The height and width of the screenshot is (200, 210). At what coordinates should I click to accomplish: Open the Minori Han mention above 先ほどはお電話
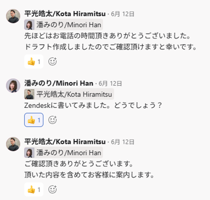[x=64, y=25]
